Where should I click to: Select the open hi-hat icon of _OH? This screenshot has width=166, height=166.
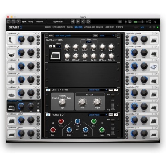pos(12,80)
